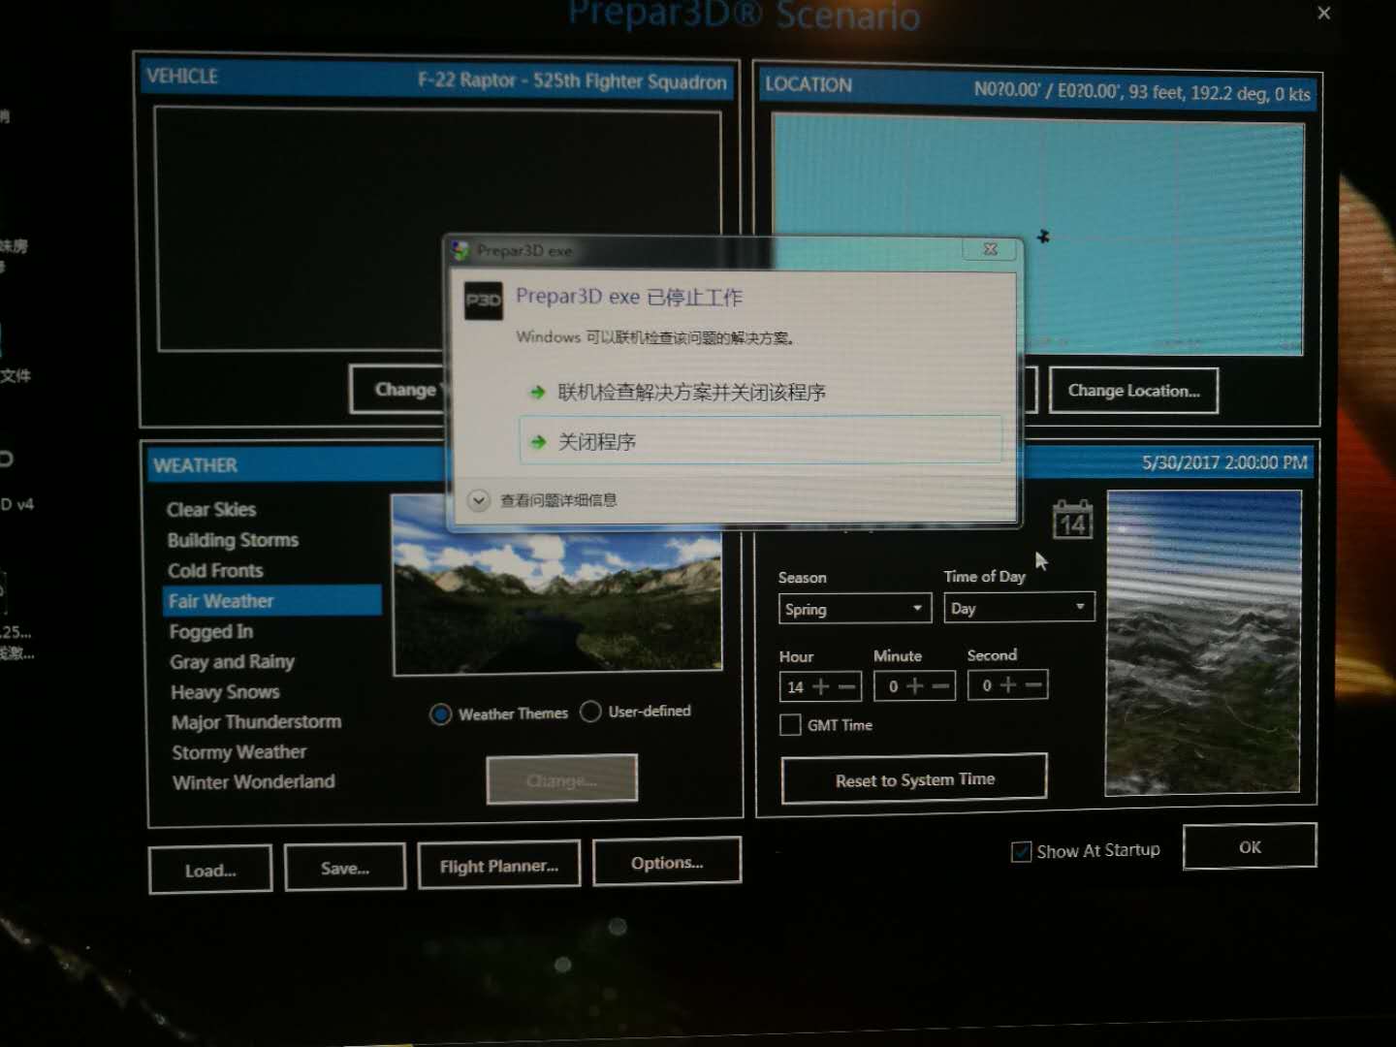Close the Prepar3D exe error dialog
Viewport: 1396px width, 1047px height.
pos(990,249)
